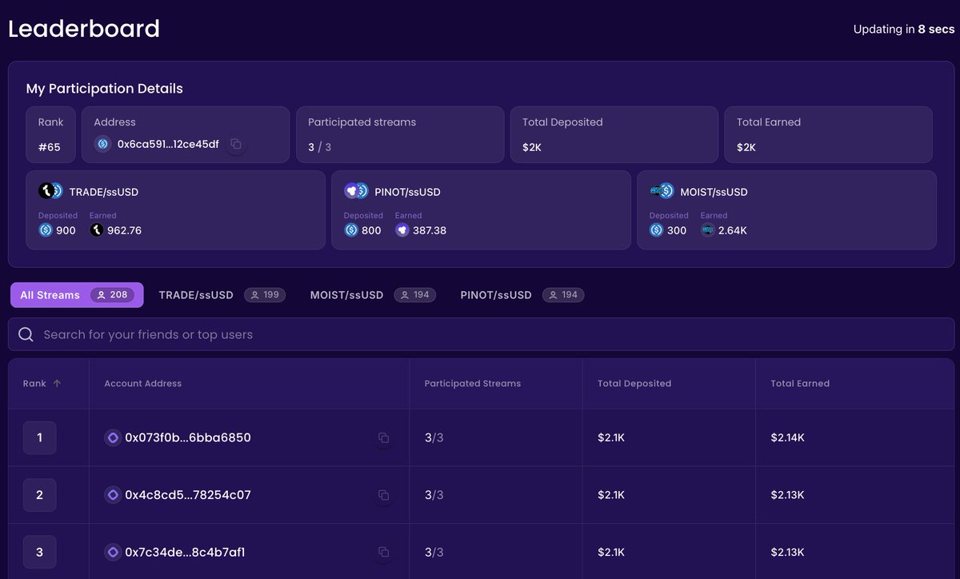Viewport: 960px width, 579px height.
Task: Switch to the TRADE/ssUSD tab
Action: click(x=222, y=295)
